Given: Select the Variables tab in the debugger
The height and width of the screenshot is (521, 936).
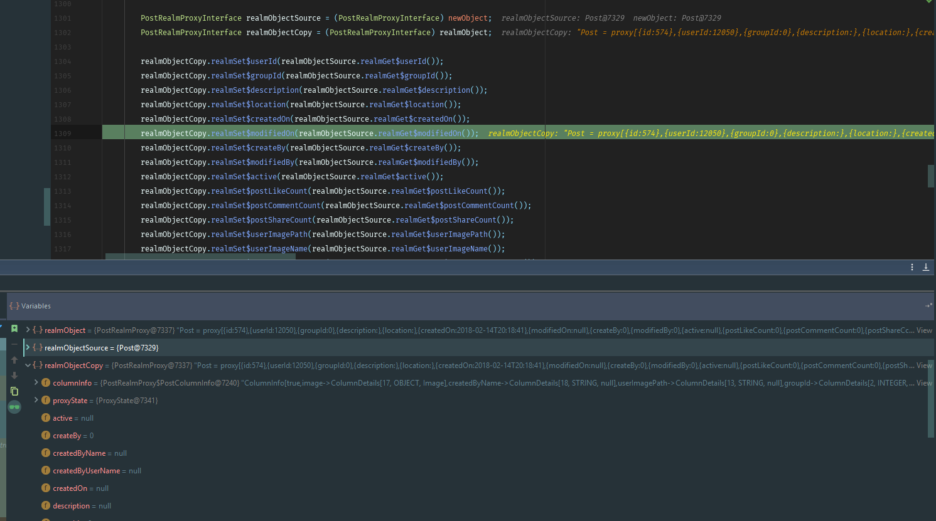Looking at the screenshot, I should tap(36, 306).
